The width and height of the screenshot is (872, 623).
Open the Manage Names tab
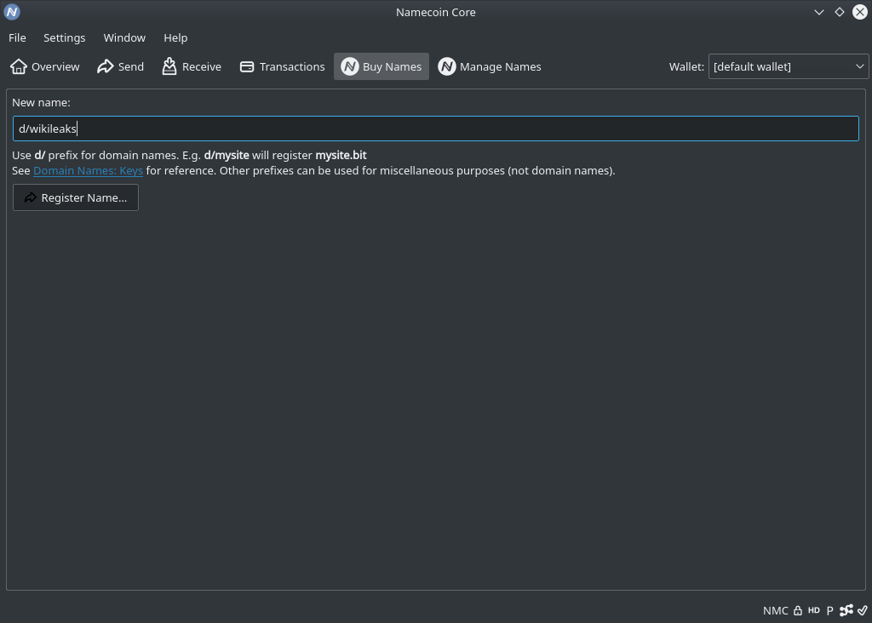point(490,66)
